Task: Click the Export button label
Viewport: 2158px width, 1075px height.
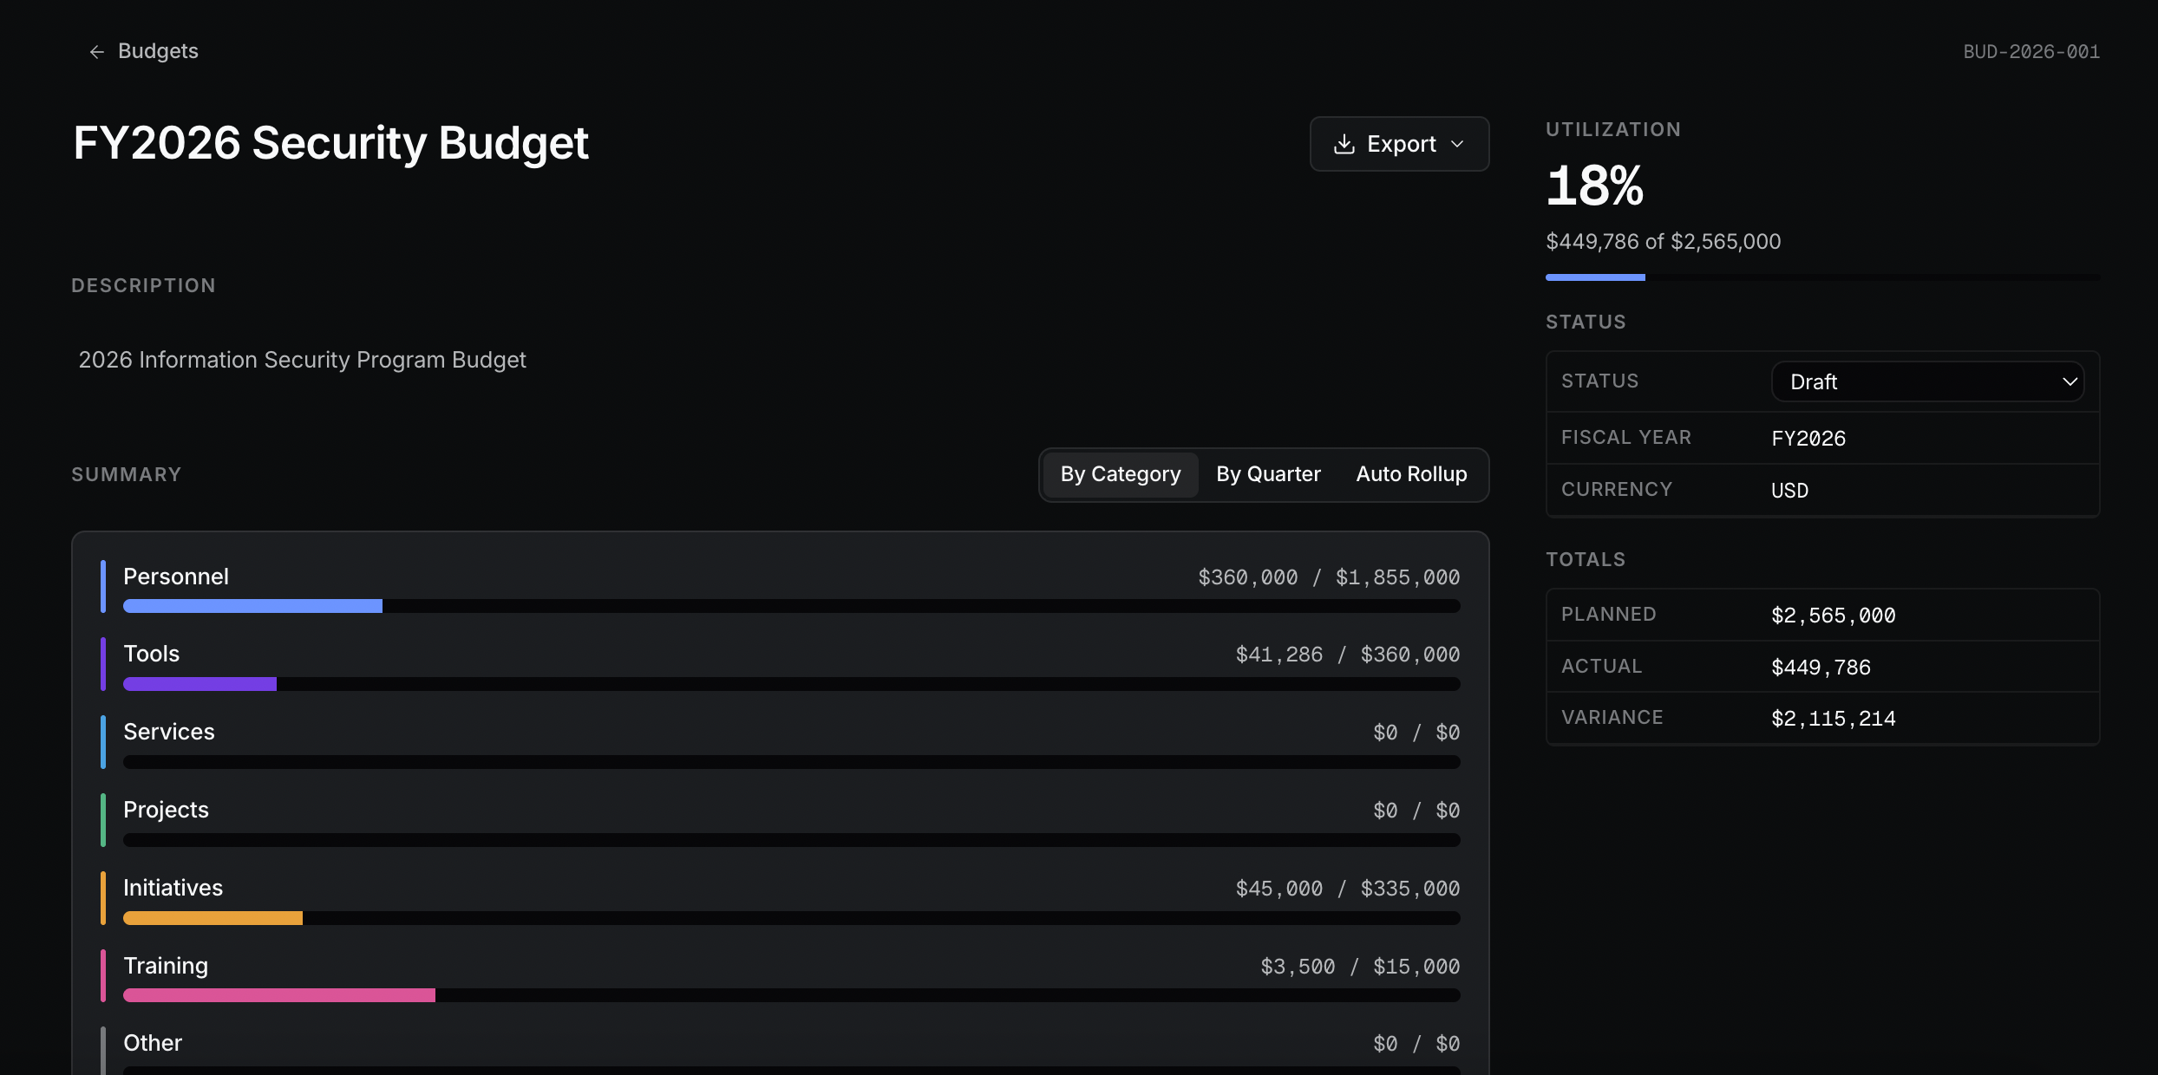Action: [x=1401, y=144]
